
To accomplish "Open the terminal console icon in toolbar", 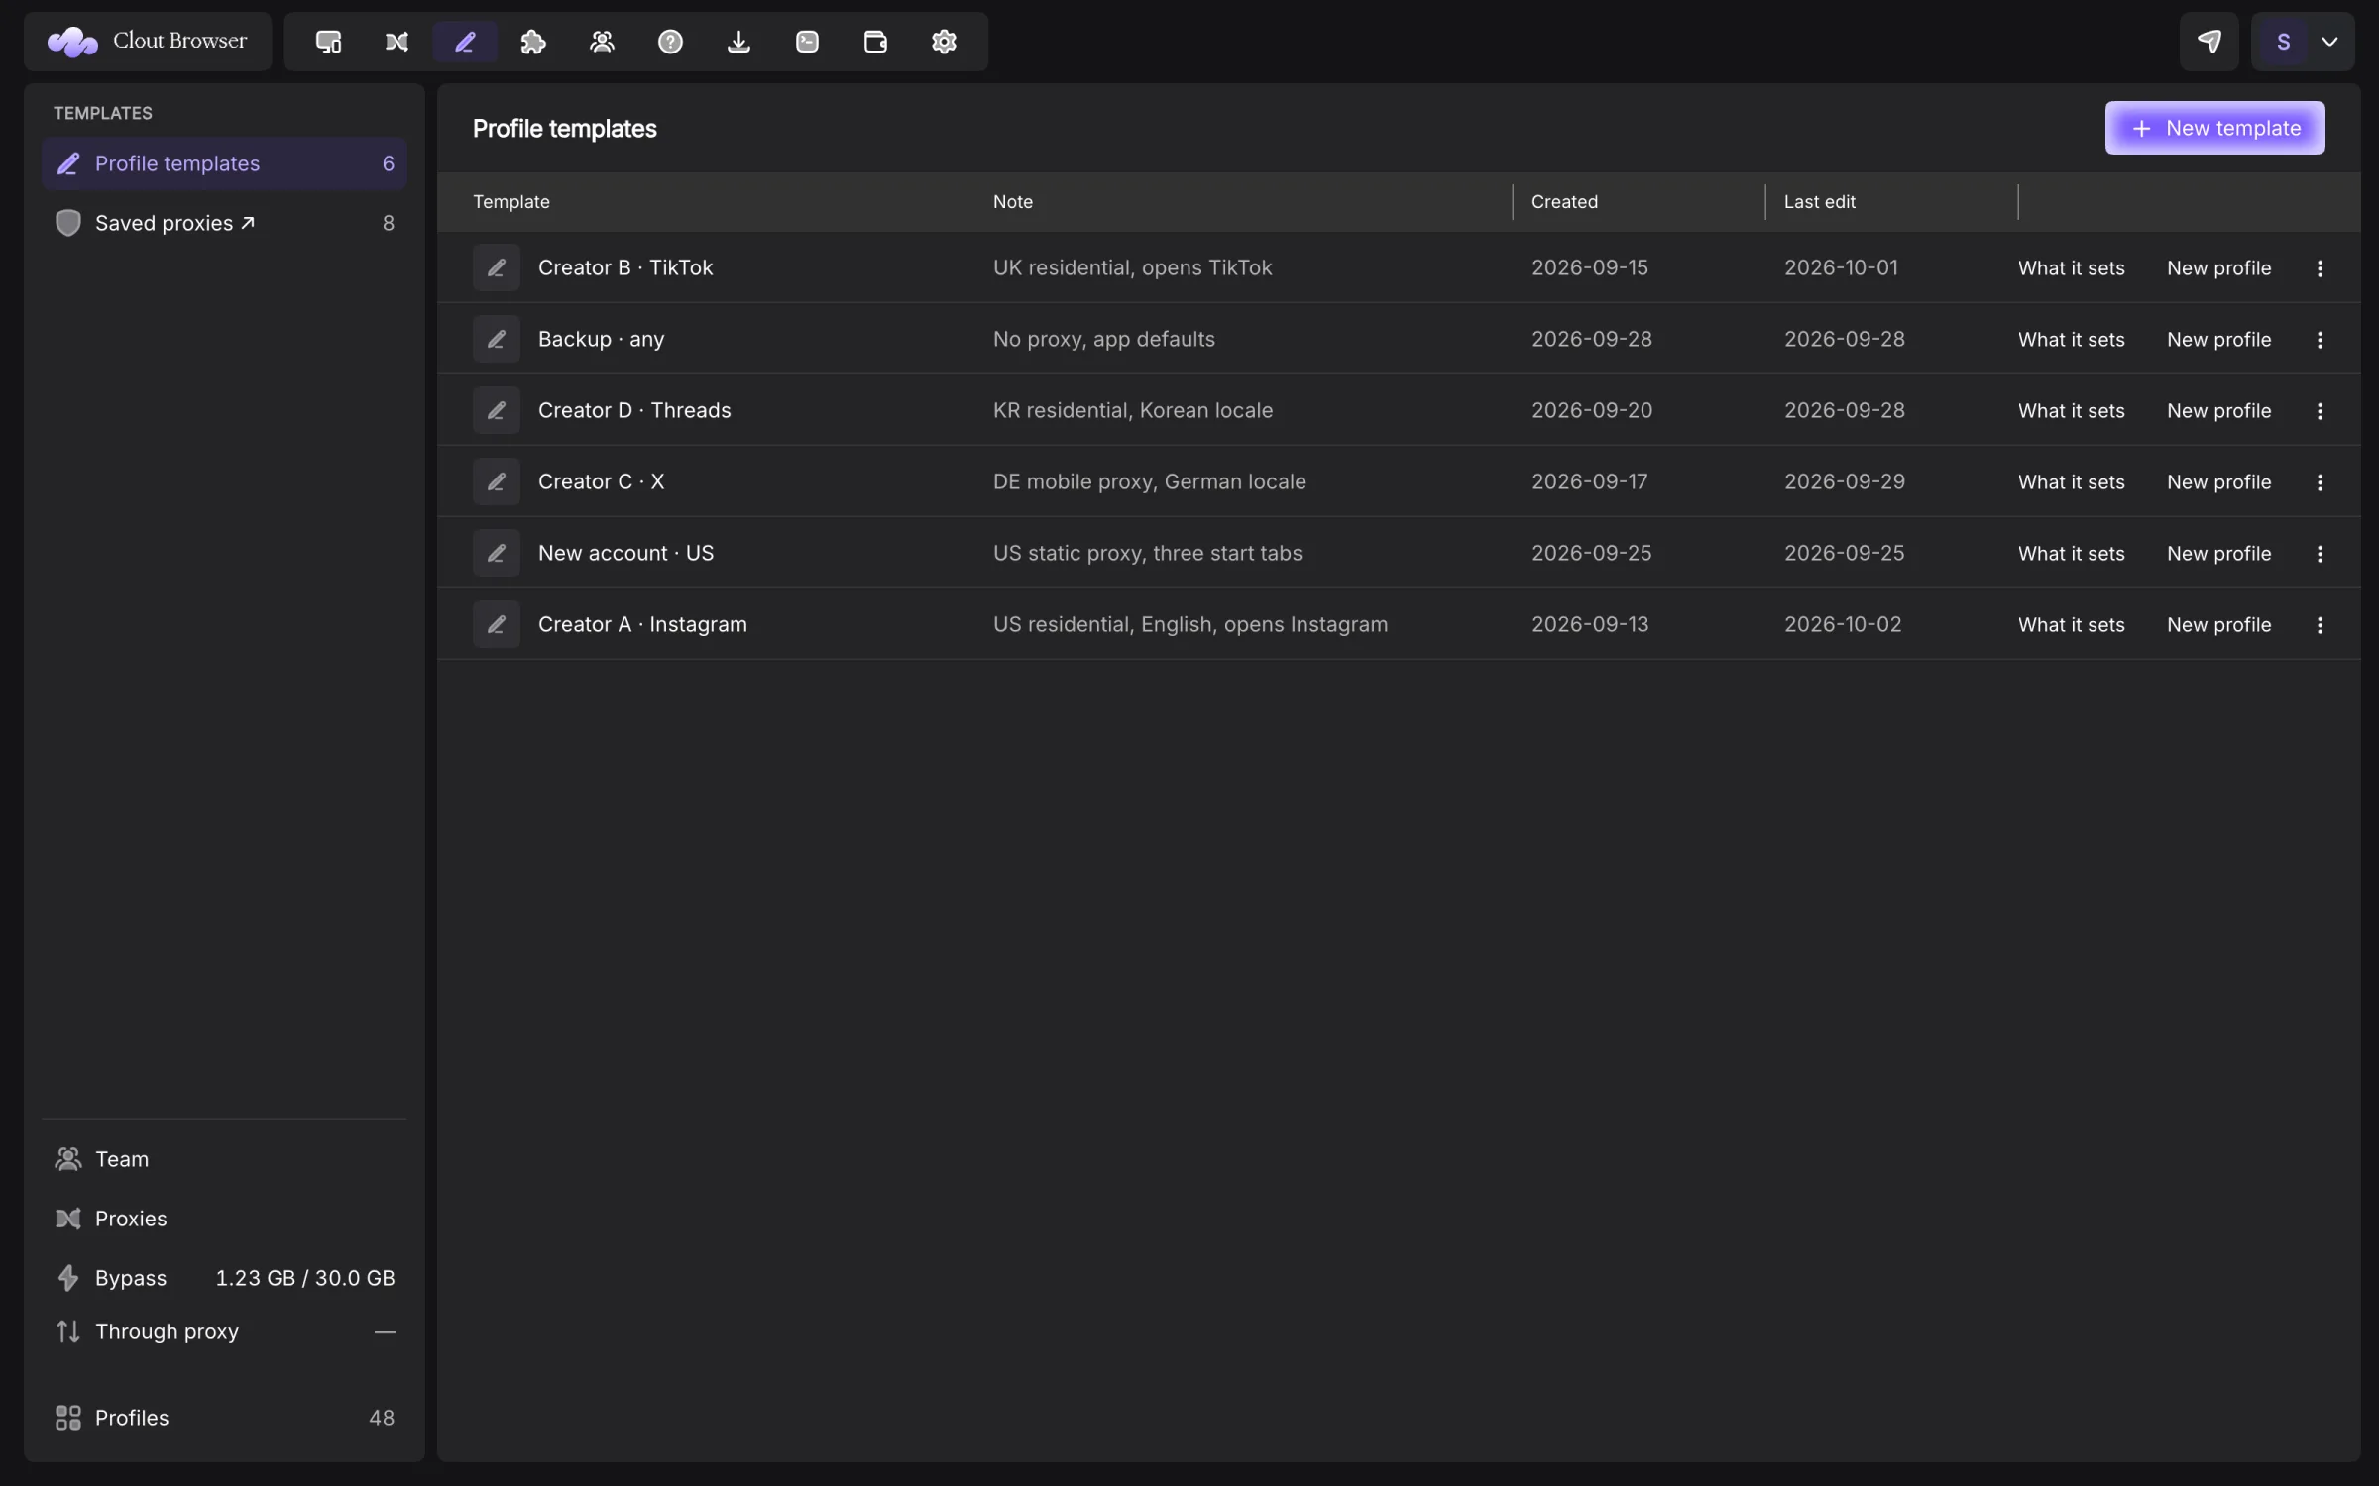I will (x=807, y=42).
